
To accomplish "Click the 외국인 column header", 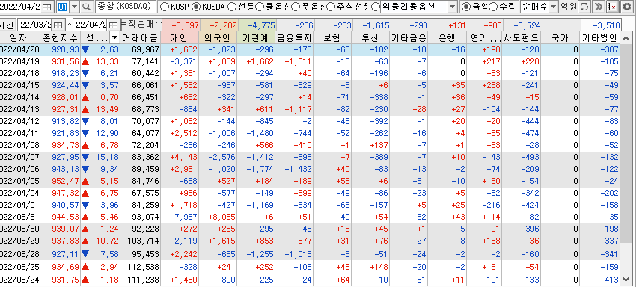I will 218,39.
